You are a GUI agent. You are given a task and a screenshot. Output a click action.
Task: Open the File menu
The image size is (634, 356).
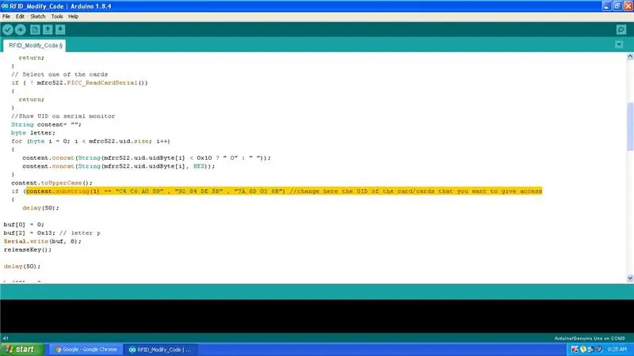click(x=6, y=17)
